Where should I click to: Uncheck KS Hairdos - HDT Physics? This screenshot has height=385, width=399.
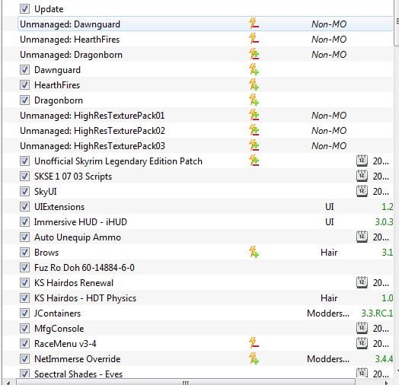pyautogui.click(x=24, y=297)
